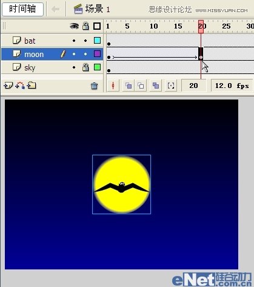The height and width of the screenshot is (287, 254).
Task: Add a motion guide layer
Action: 20,86
